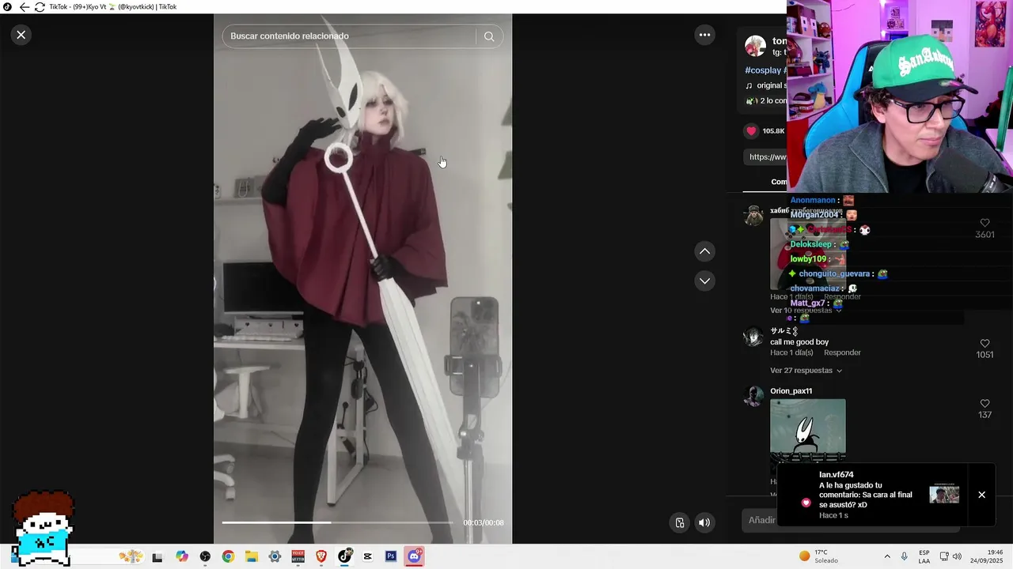Like Orion_pax11's comment
1013x569 pixels.
click(985, 404)
